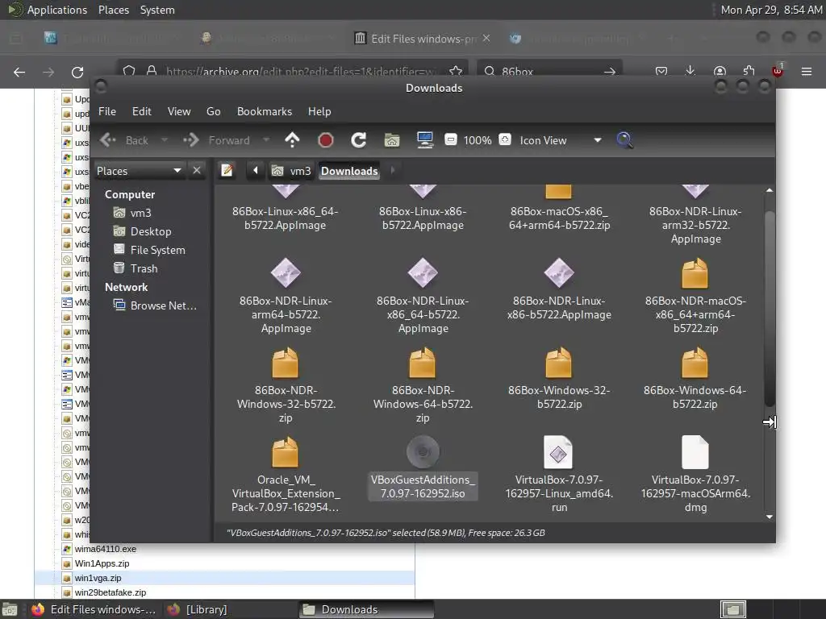Select 86Box-NDR-Windows-32-b5722.zip archive icon
Screen dimensions: 826x619
pyautogui.click(x=285, y=362)
